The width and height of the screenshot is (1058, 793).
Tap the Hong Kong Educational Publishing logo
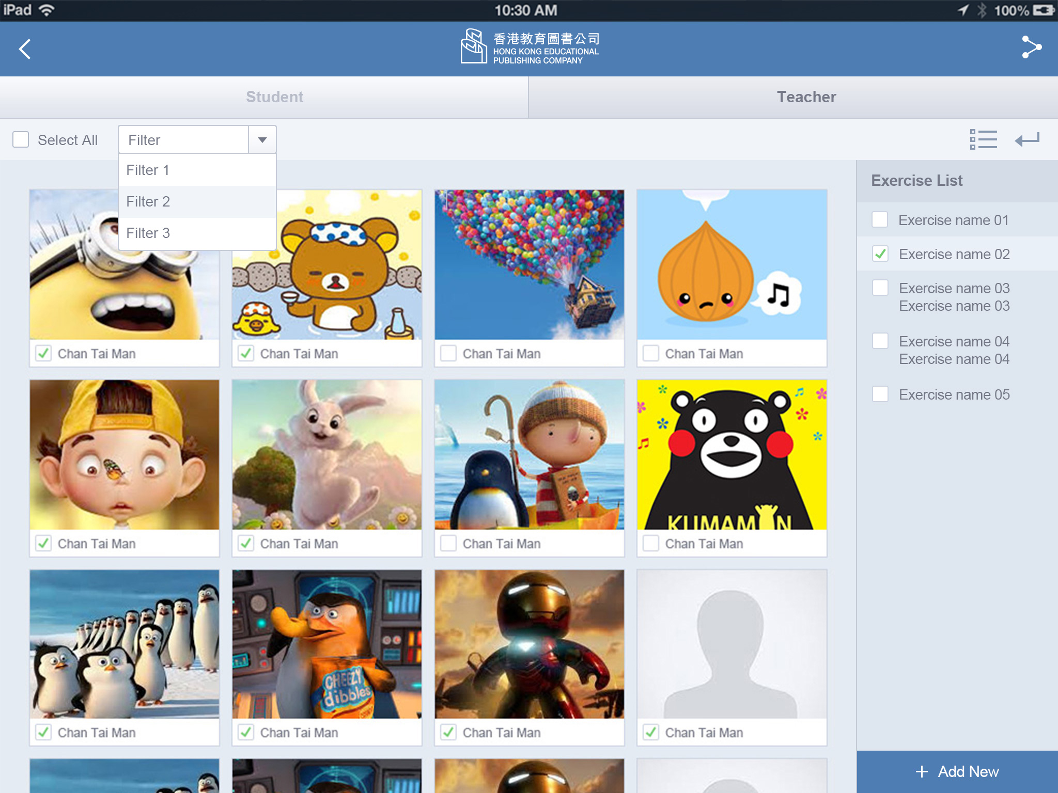(530, 47)
